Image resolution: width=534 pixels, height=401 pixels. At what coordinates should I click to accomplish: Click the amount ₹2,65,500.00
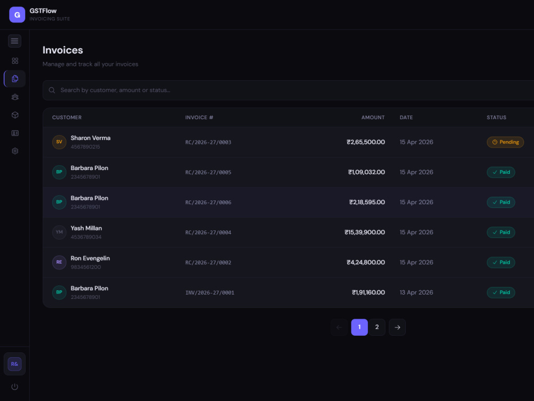tap(366, 142)
